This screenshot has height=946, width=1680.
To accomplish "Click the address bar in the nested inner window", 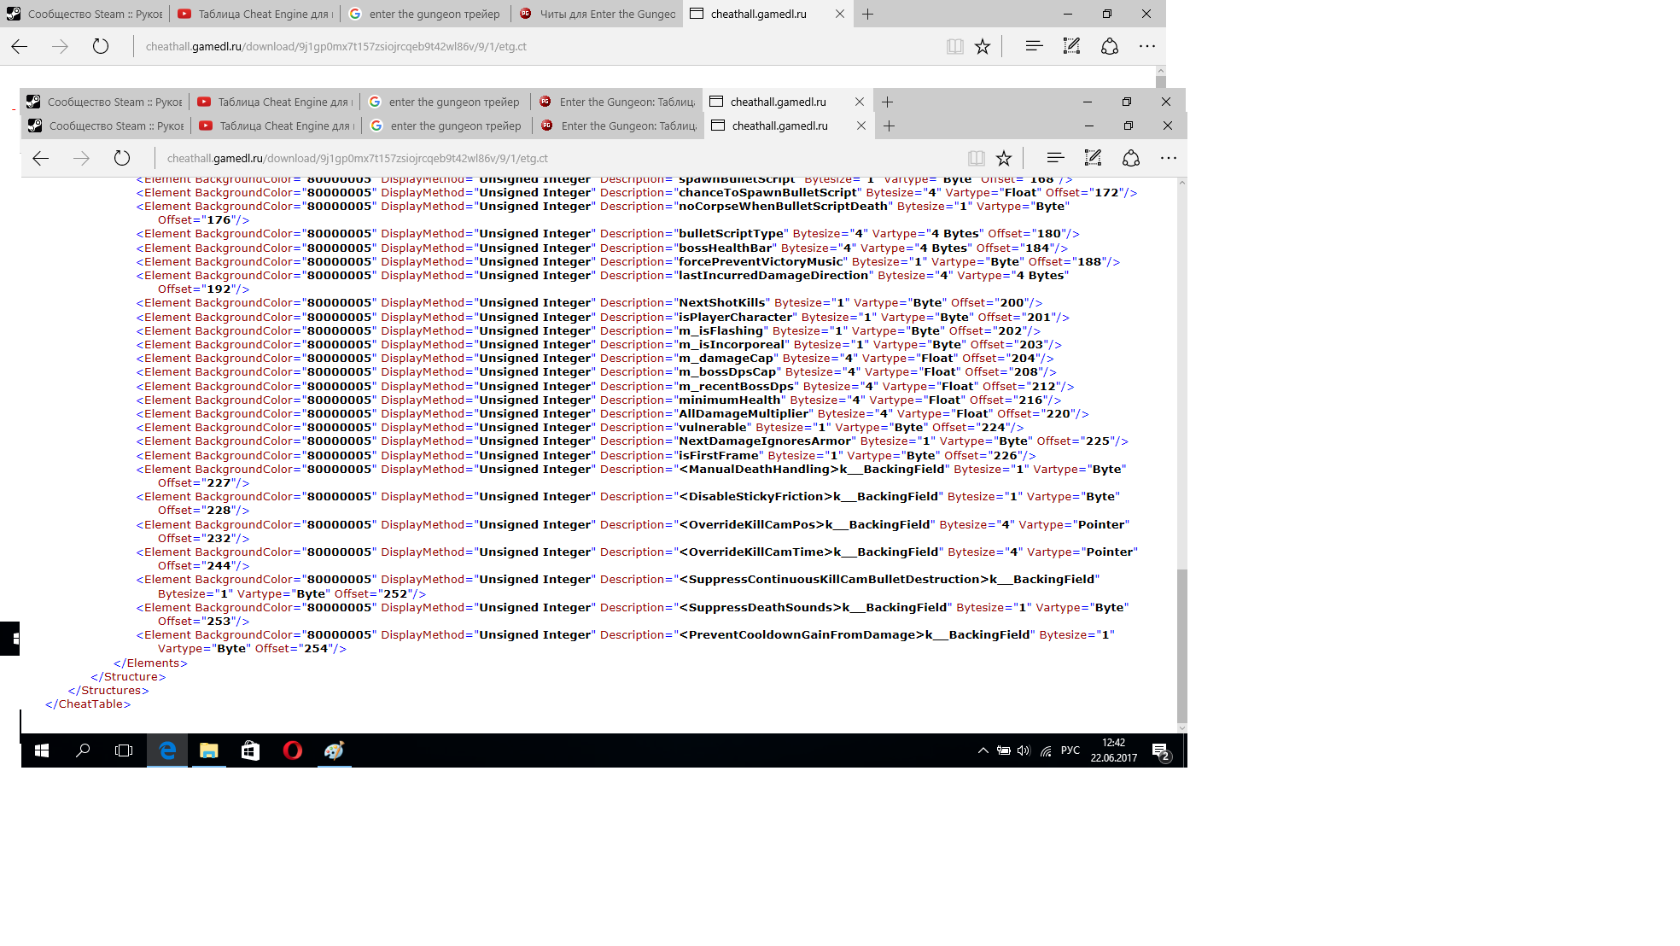I will click(357, 158).
